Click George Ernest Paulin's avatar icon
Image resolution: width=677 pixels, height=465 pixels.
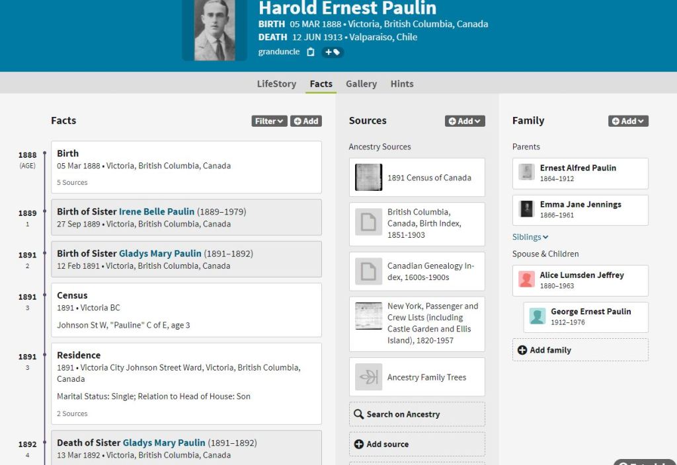point(538,316)
